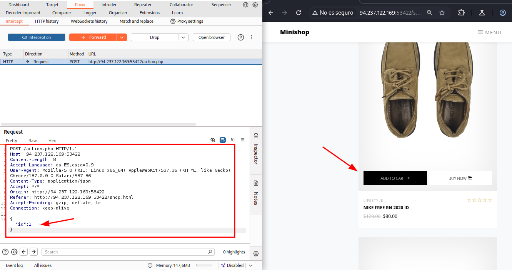Click the kebab menu next to Open browser
This screenshot has height=270, width=512.
[x=252, y=37]
